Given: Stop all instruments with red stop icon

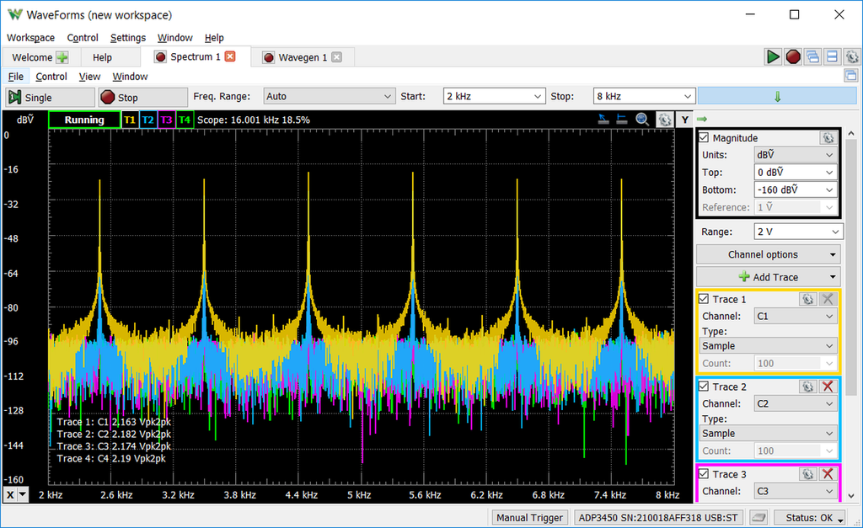Looking at the screenshot, I should click(793, 56).
